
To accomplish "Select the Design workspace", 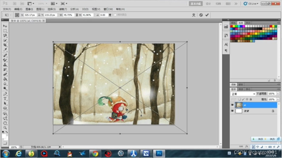I will click(208, 4).
